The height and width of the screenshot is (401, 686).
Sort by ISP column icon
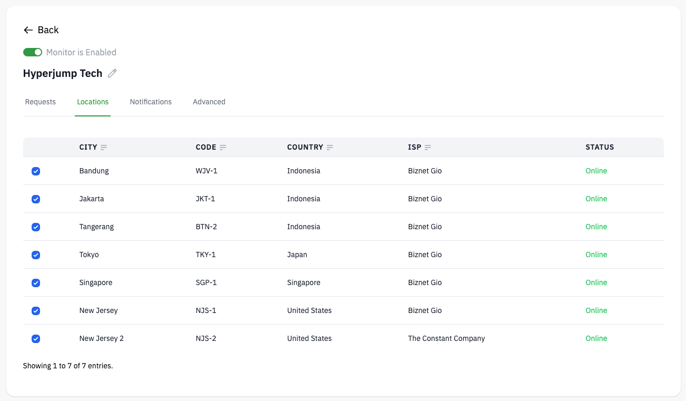[428, 148]
